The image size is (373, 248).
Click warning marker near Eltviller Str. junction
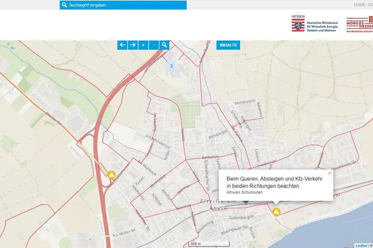[x=112, y=174]
